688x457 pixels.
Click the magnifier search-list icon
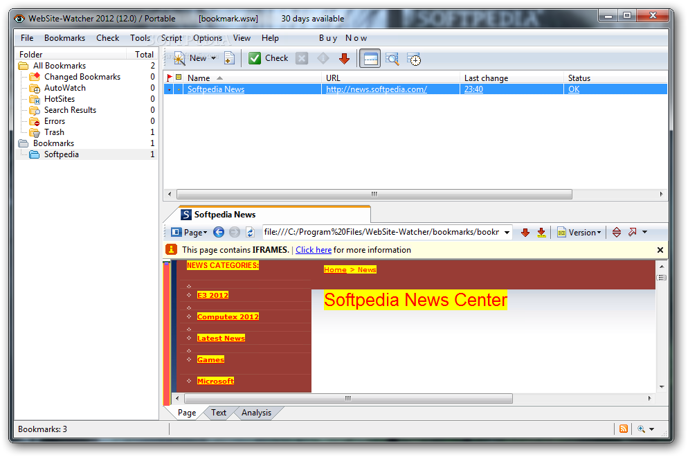[392, 59]
